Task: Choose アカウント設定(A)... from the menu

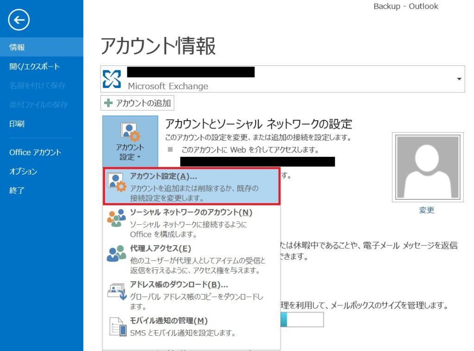Action: 192,187
